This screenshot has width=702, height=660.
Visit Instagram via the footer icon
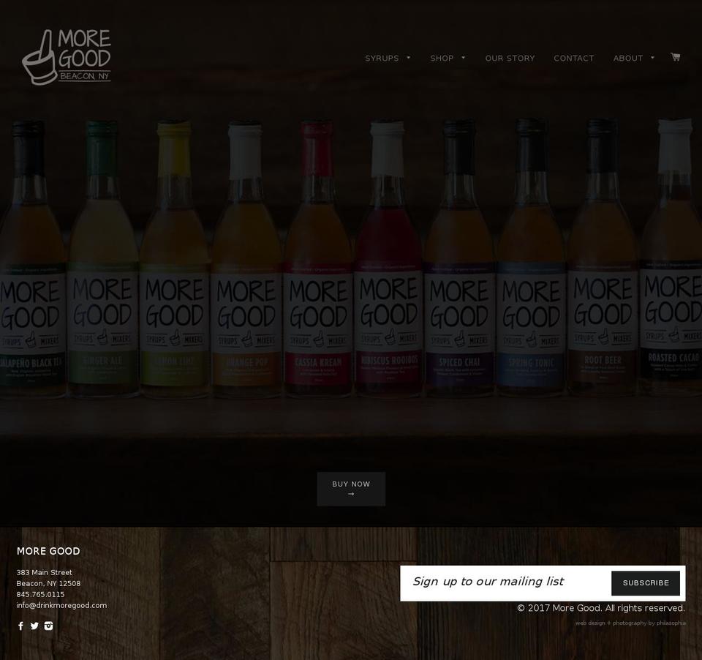[x=48, y=626]
